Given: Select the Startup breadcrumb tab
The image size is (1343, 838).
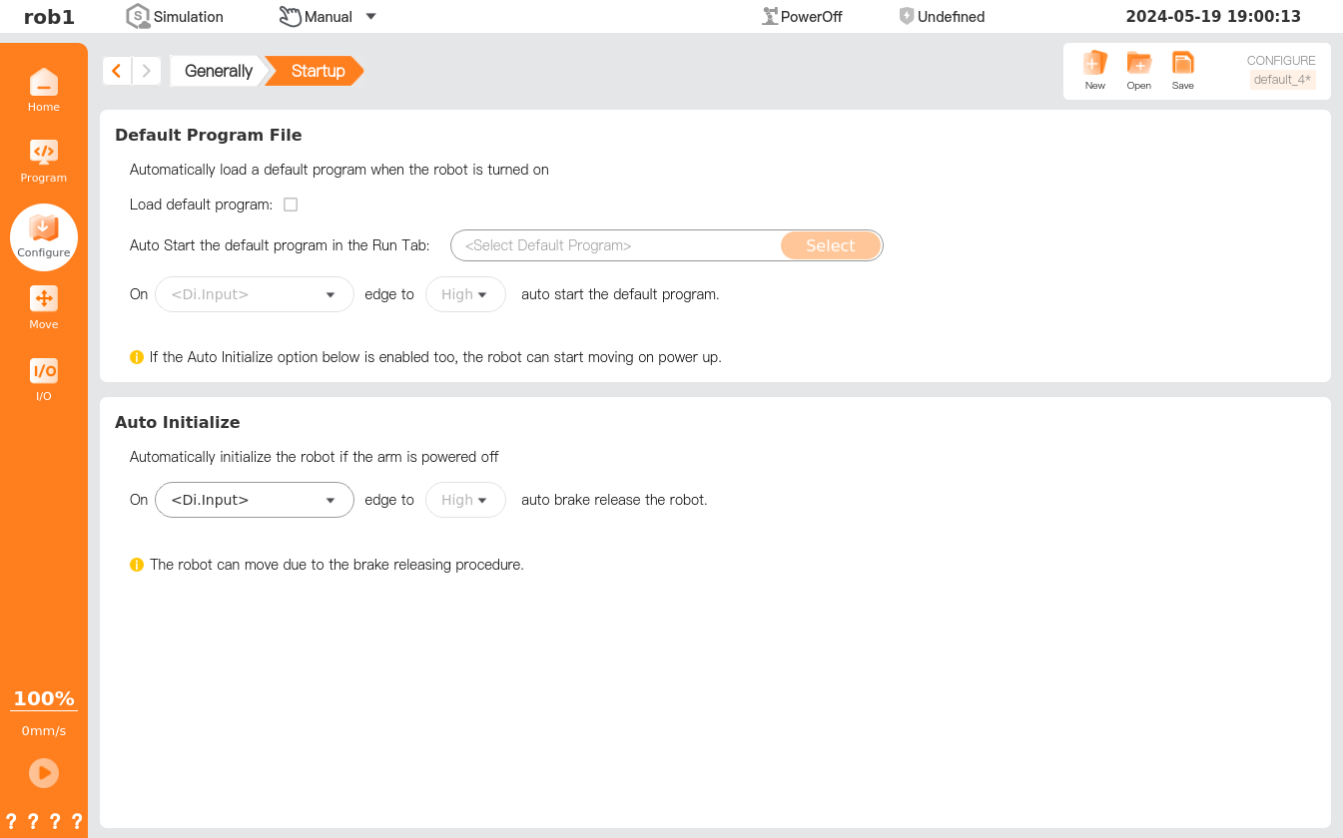Looking at the screenshot, I should coord(318,71).
